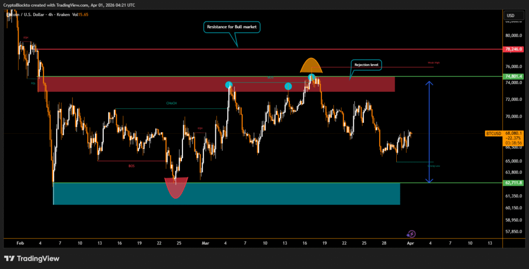This screenshot has height=269, width=529.
Task: Click the blue circle marker at Mar 17 peak
Action: [x=311, y=77]
